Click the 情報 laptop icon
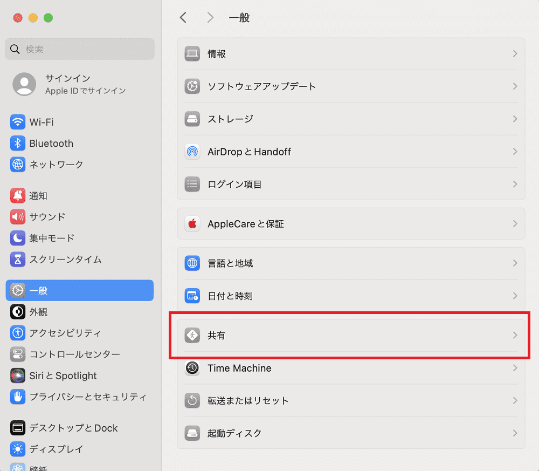This screenshot has height=471, width=539. (x=192, y=53)
